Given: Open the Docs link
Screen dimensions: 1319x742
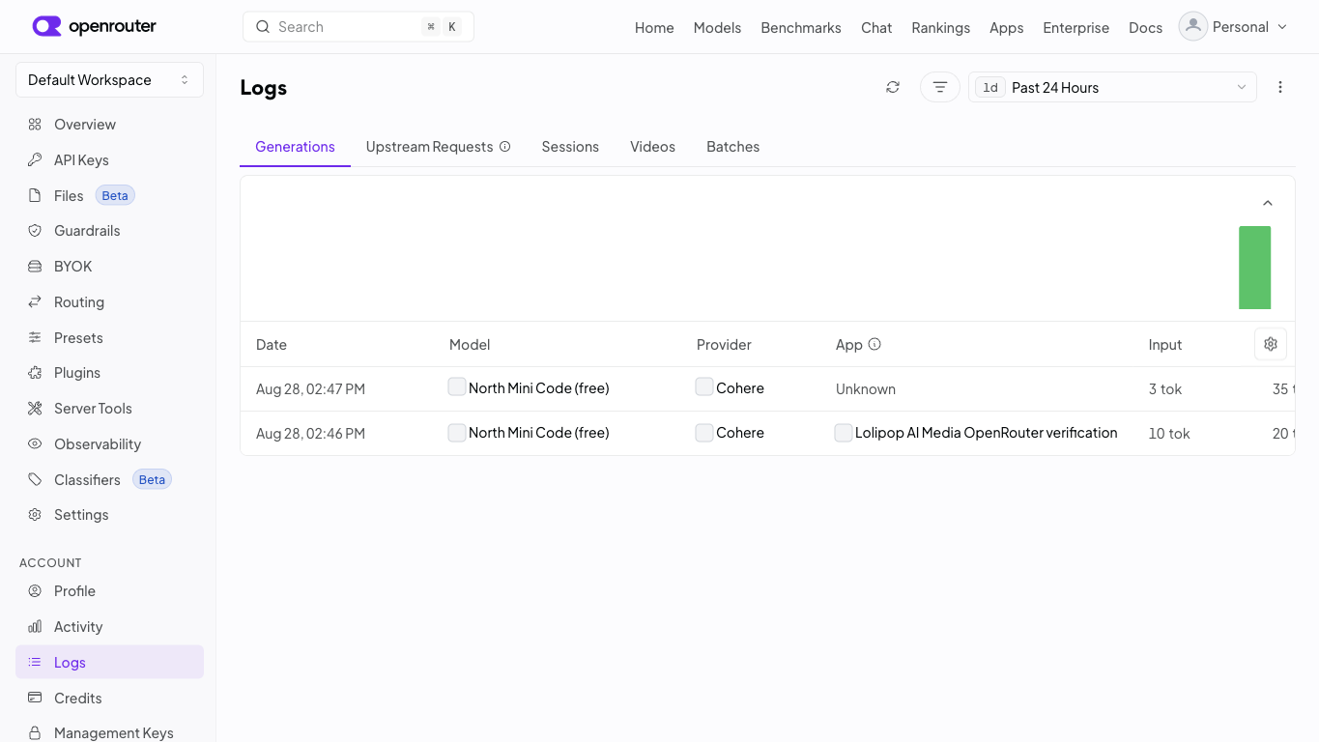Looking at the screenshot, I should tap(1145, 27).
